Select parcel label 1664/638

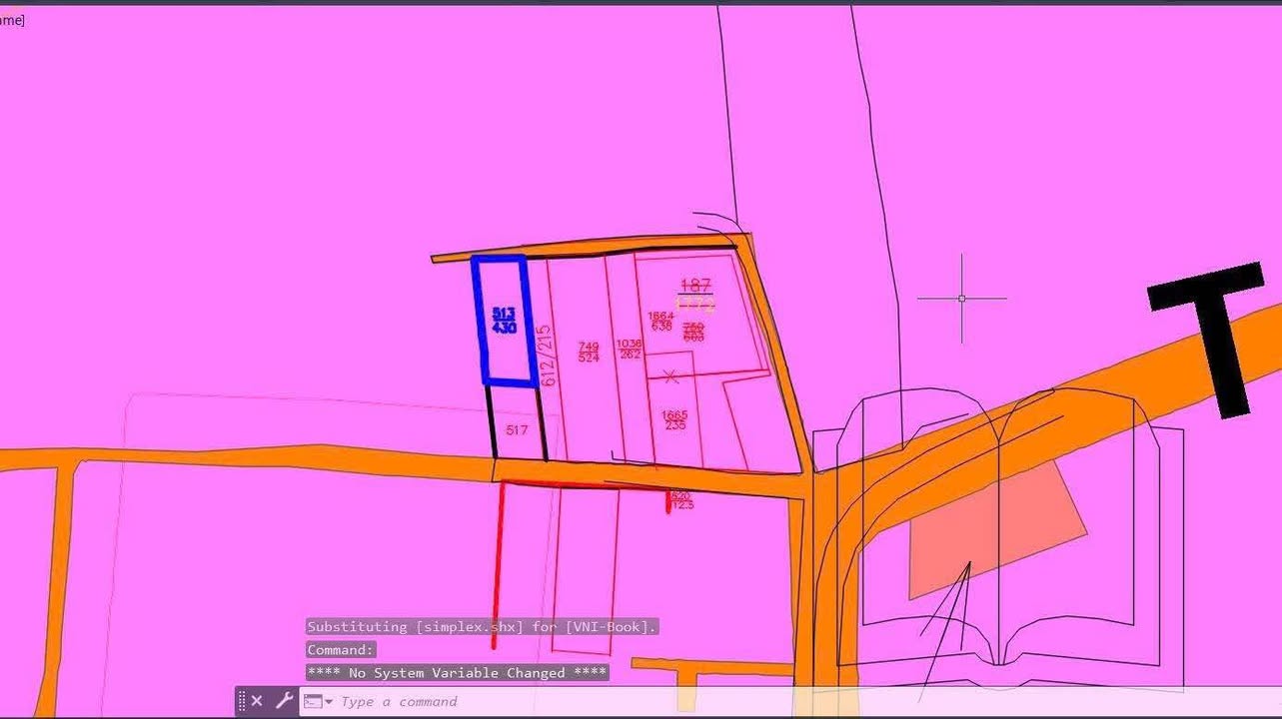click(660, 322)
